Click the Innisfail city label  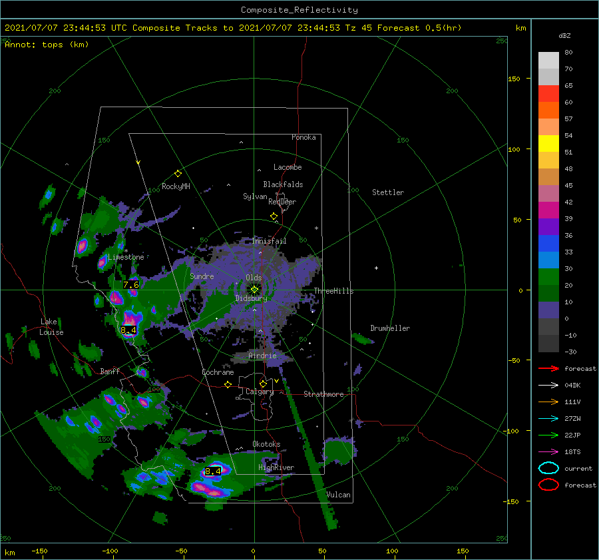pos(270,241)
